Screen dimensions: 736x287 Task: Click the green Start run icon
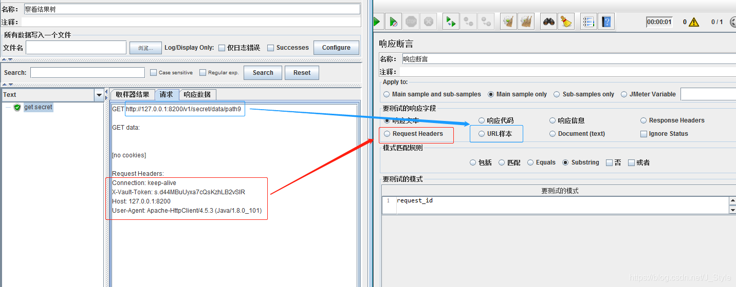[378, 22]
